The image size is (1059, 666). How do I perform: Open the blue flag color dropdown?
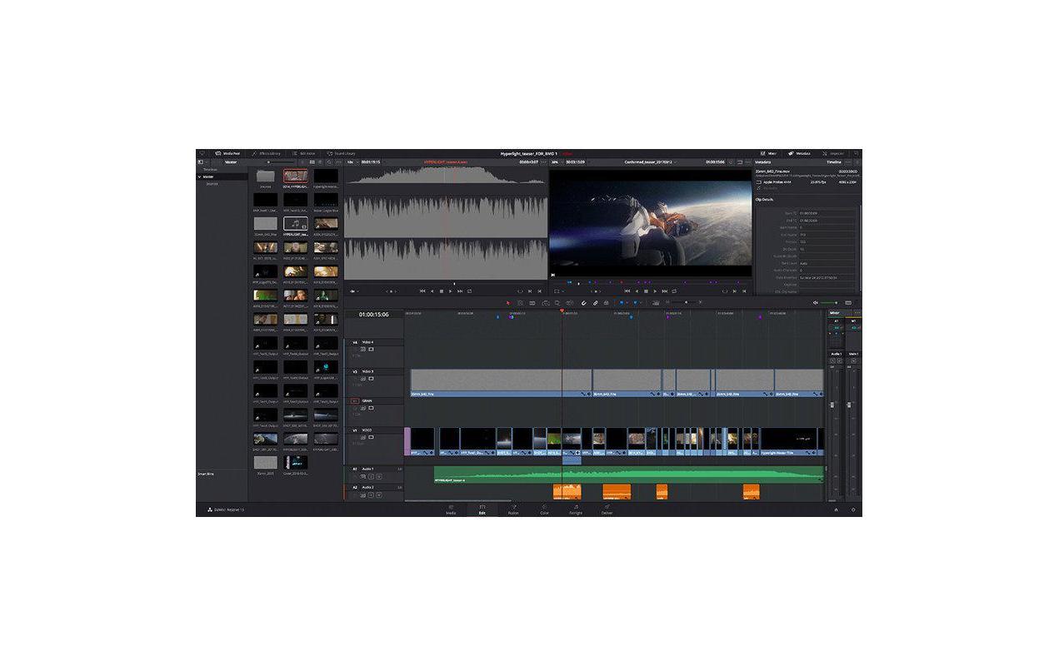coord(627,302)
